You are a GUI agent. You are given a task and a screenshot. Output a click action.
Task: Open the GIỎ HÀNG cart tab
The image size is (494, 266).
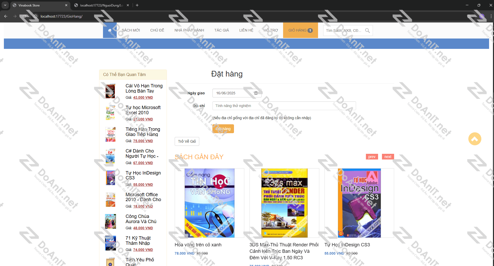coord(300,30)
